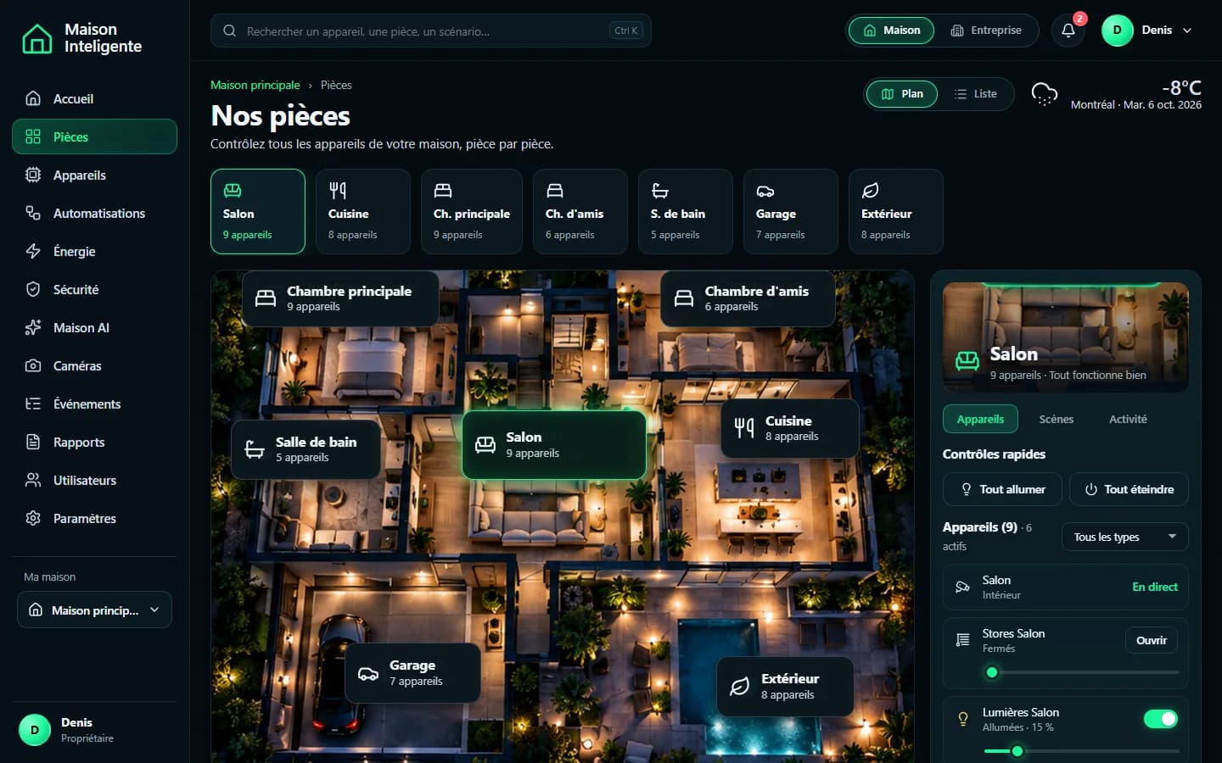Click the Automatisations icon in sidebar
The width and height of the screenshot is (1222, 763).
click(x=33, y=213)
